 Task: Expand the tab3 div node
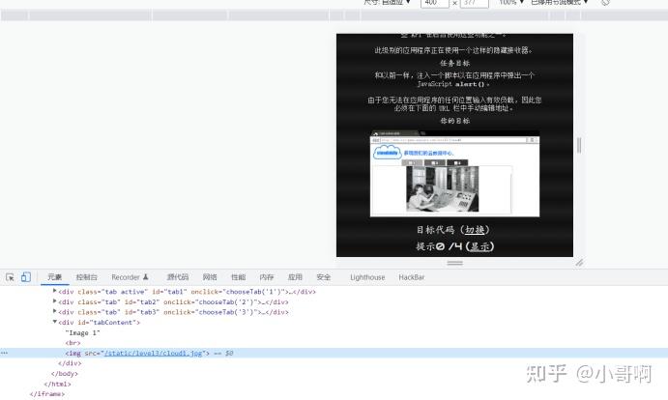(54, 311)
